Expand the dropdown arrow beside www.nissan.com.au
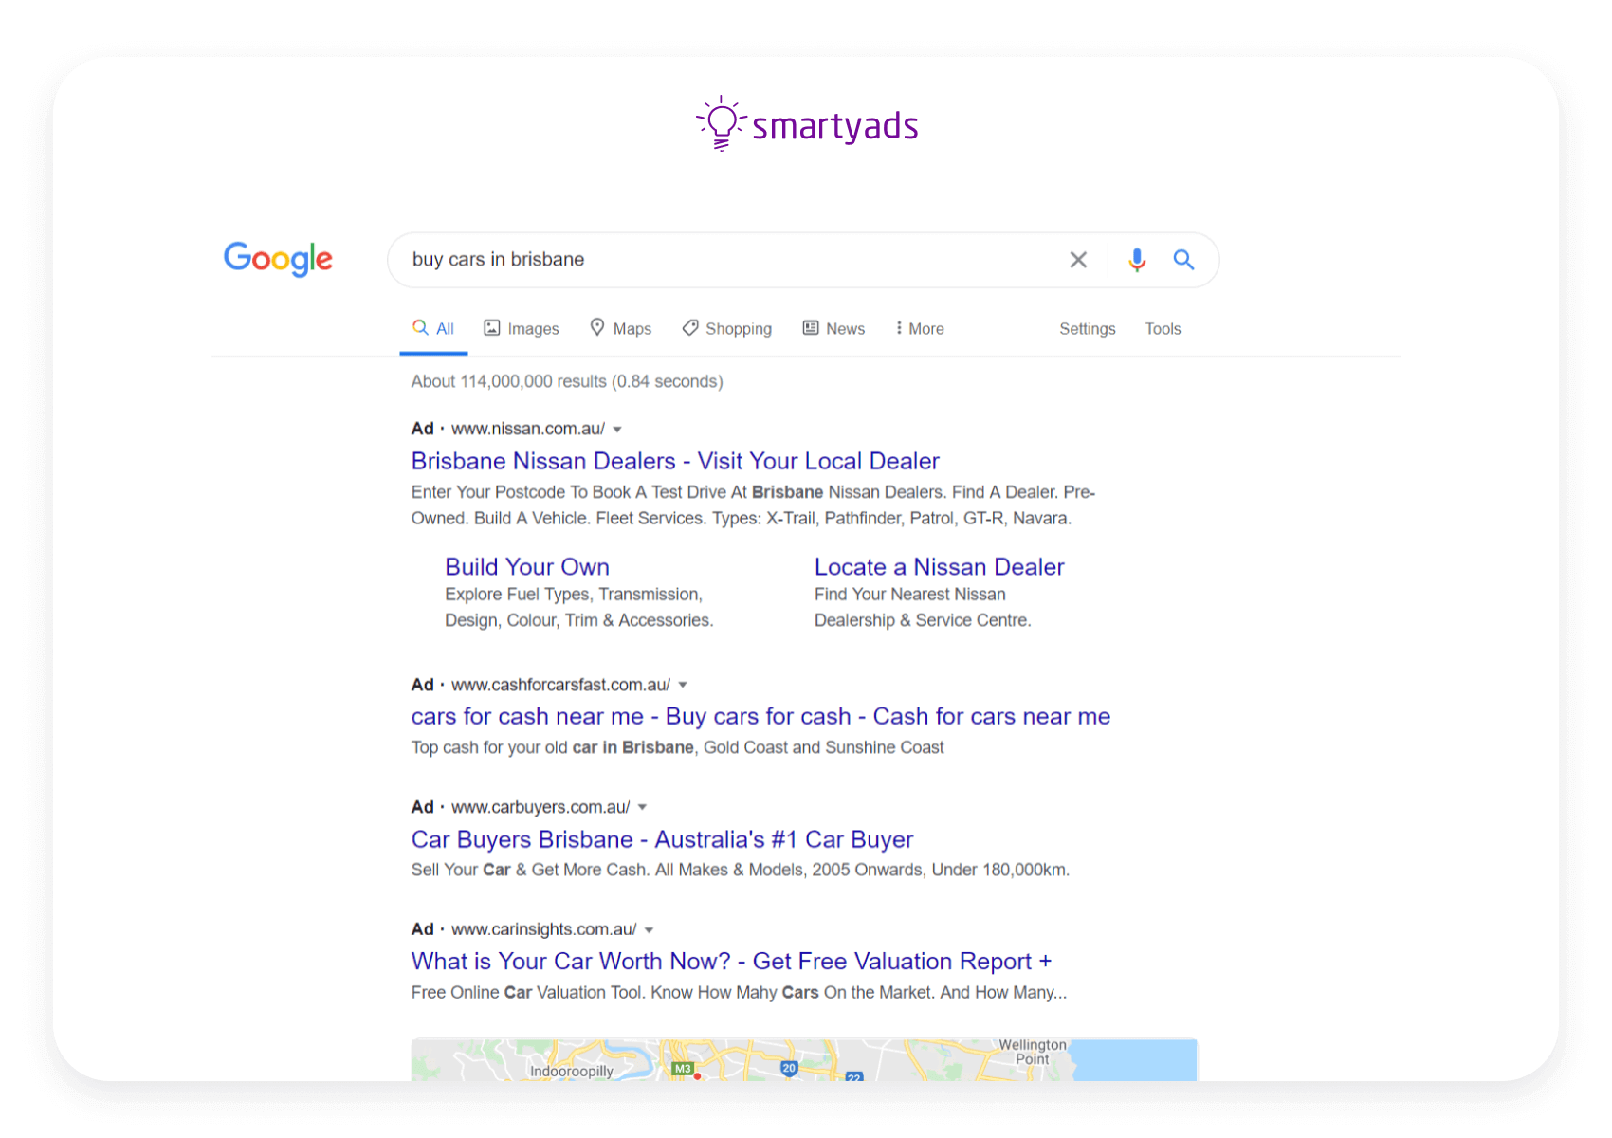1612x1138 pixels. [617, 430]
